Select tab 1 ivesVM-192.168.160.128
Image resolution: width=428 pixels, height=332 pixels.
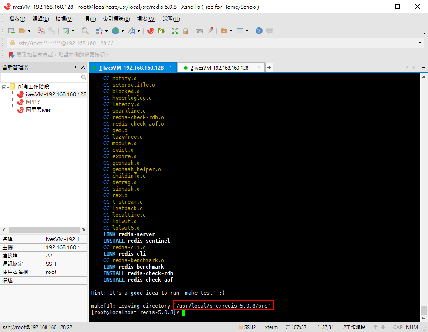[x=133, y=68]
